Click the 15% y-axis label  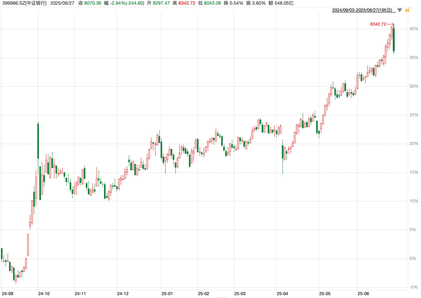pyautogui.click(x=414, y=172)
